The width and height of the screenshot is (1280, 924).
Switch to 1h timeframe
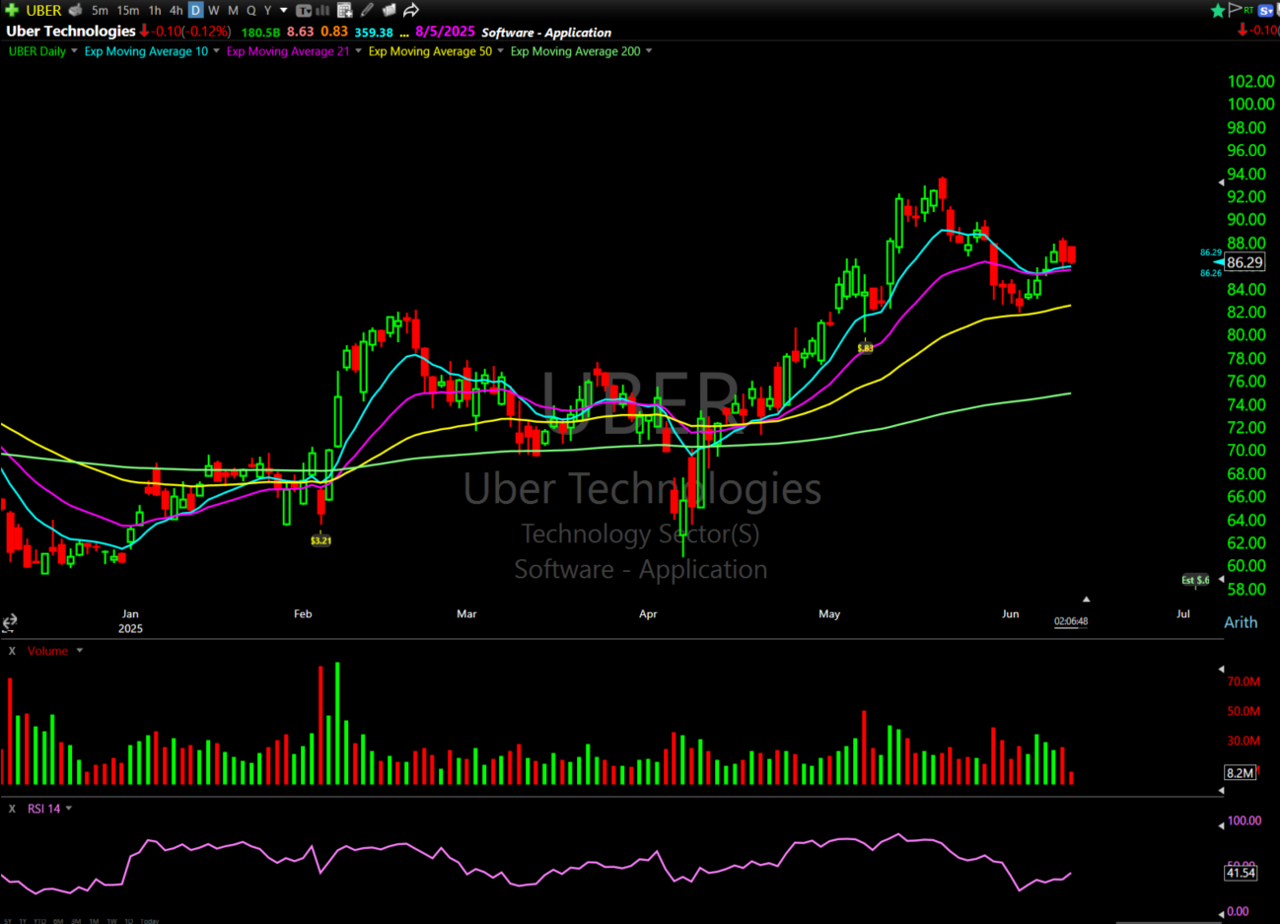pyautogui.click(x=155, y=10)
